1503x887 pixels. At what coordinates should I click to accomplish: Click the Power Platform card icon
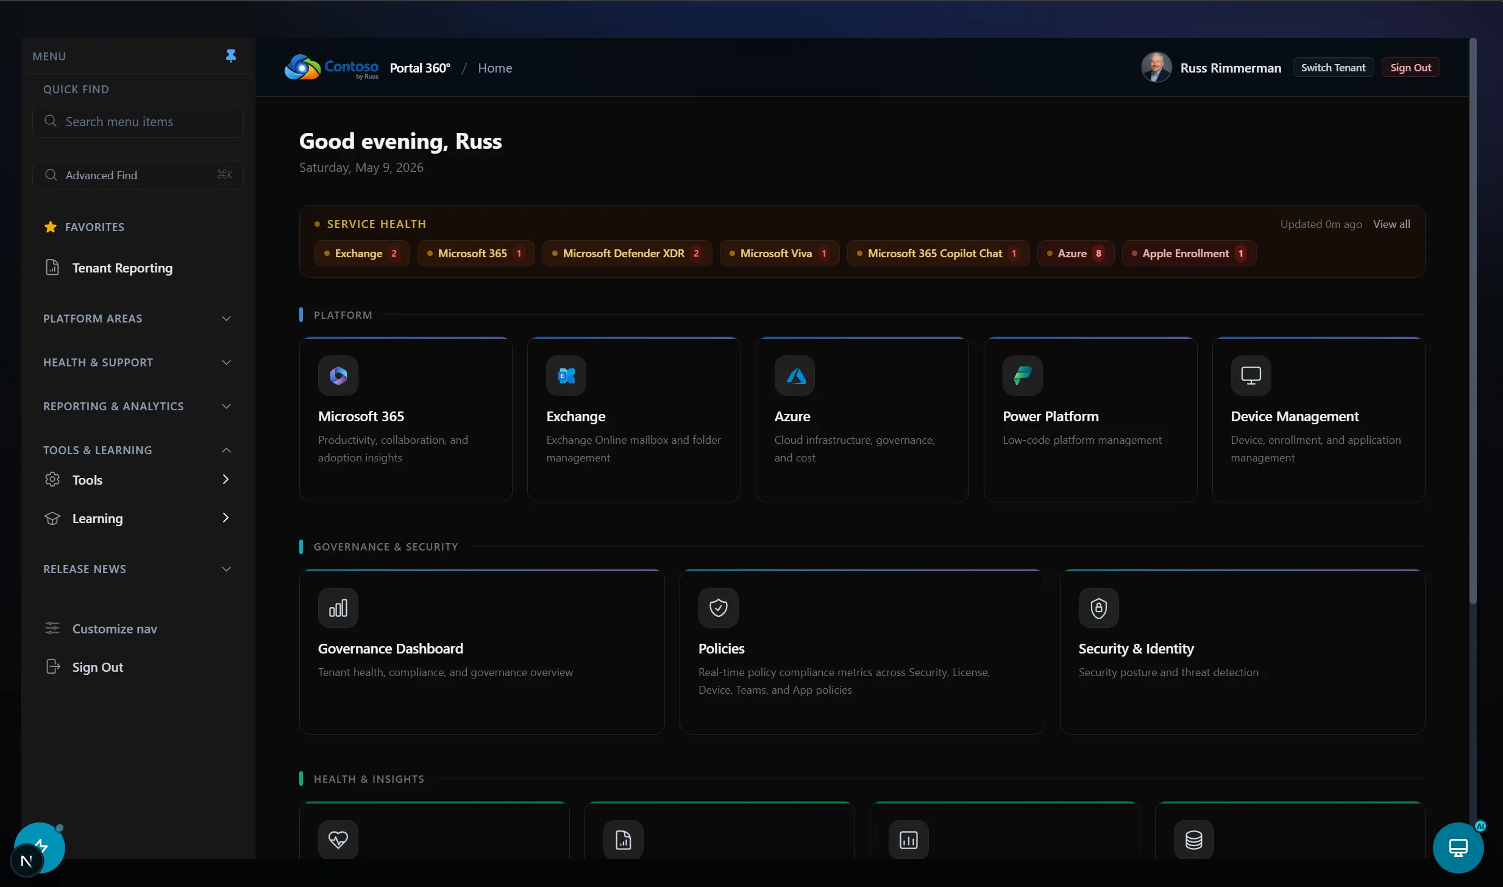pyautogui.click(x=1023, y=376)
